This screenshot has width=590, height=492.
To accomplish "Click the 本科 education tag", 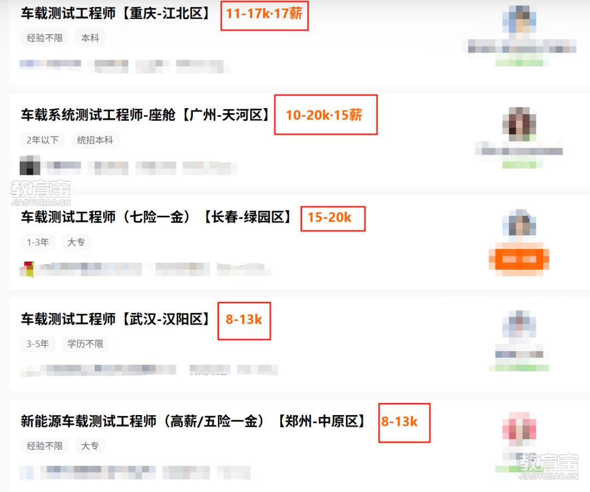I will coord(90,38).
